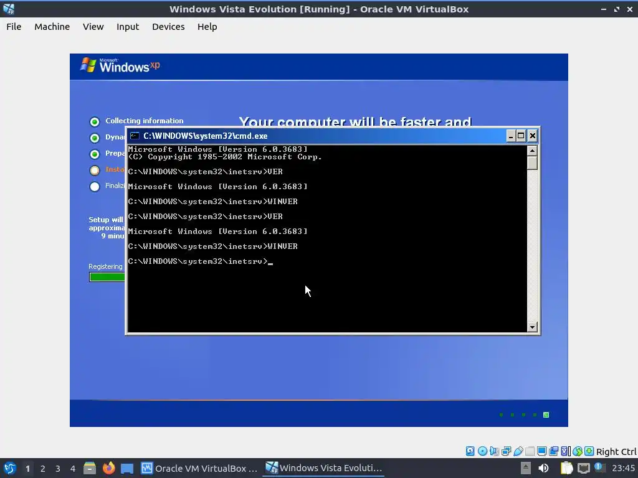Image resolution: width=638 pixels, height=478 pixels.
Task: Click the Finalizing installation step indicator
Action: [x=95, y=187]
